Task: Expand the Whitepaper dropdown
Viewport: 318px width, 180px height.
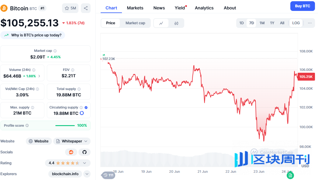Action: point(86,141)
